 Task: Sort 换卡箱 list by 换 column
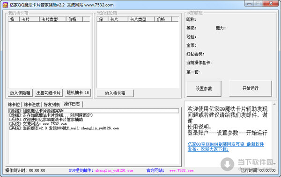[x=14, y=19]
